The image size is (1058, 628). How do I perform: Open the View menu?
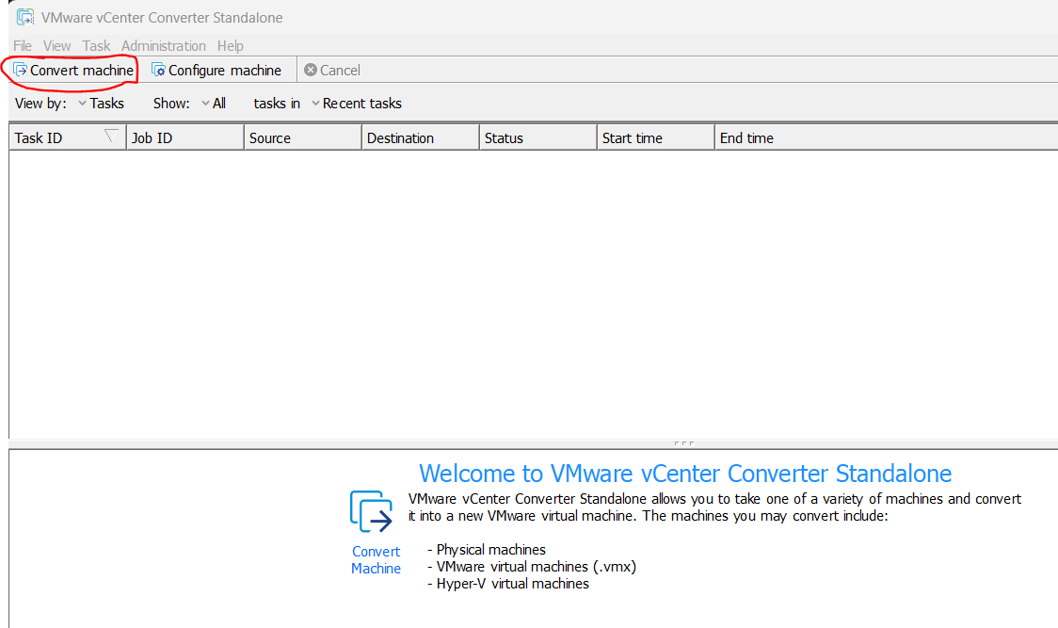point(56,46)
